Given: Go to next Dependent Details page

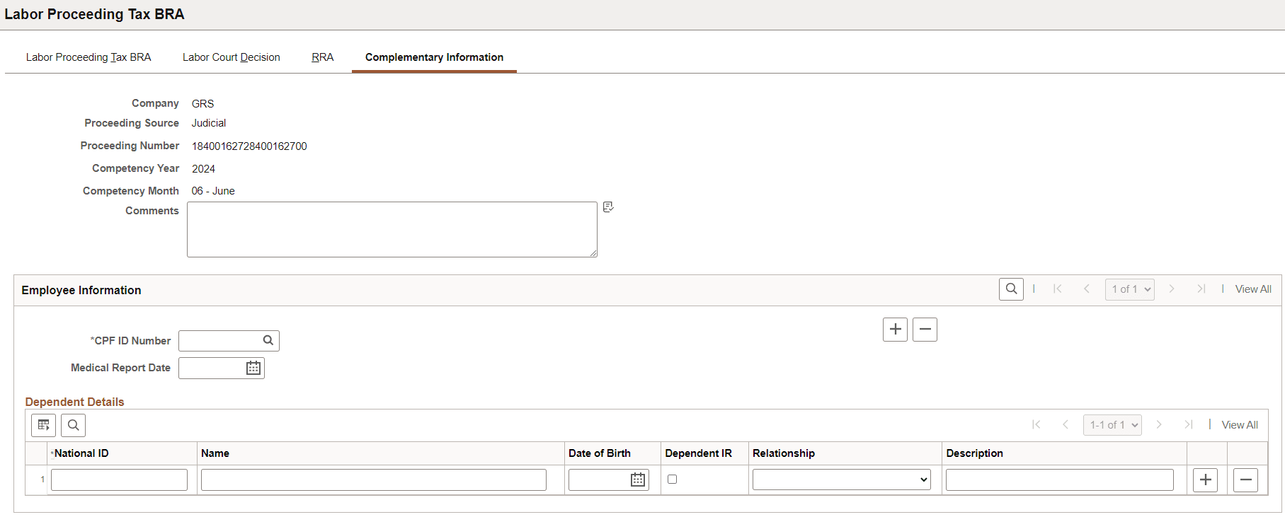Looking at the screenshot, I should [x=1159, y=425].
